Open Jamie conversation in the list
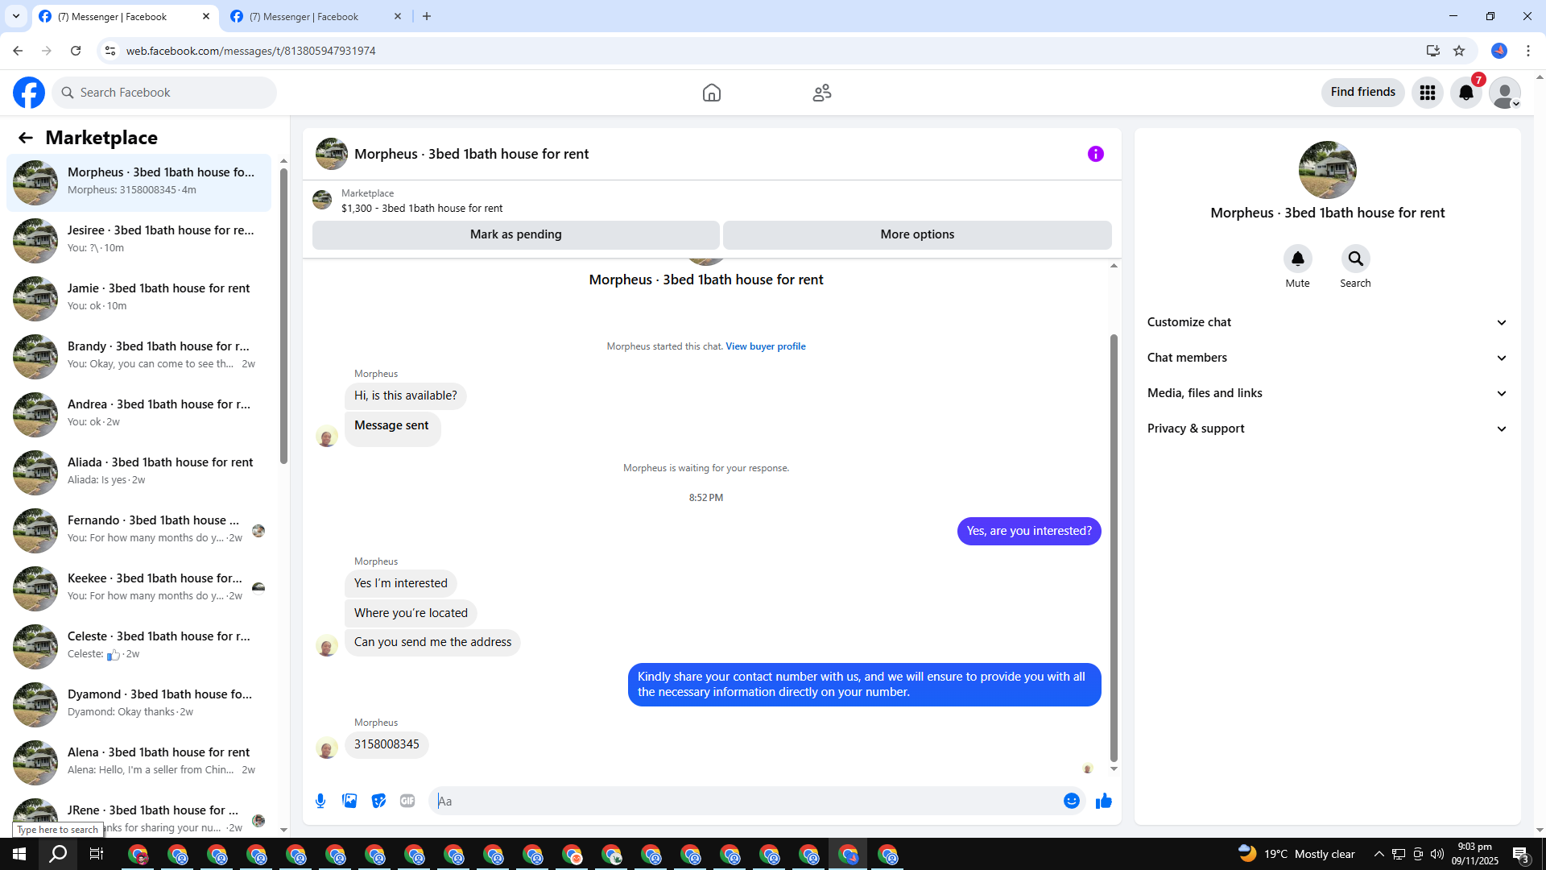The image size is (1546, 870). point(139,298)
